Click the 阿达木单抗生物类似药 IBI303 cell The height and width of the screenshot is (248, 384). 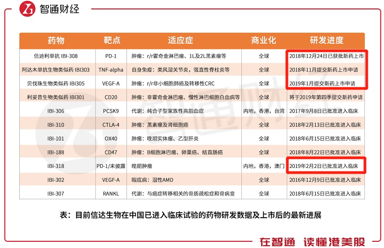coord(56,70)
